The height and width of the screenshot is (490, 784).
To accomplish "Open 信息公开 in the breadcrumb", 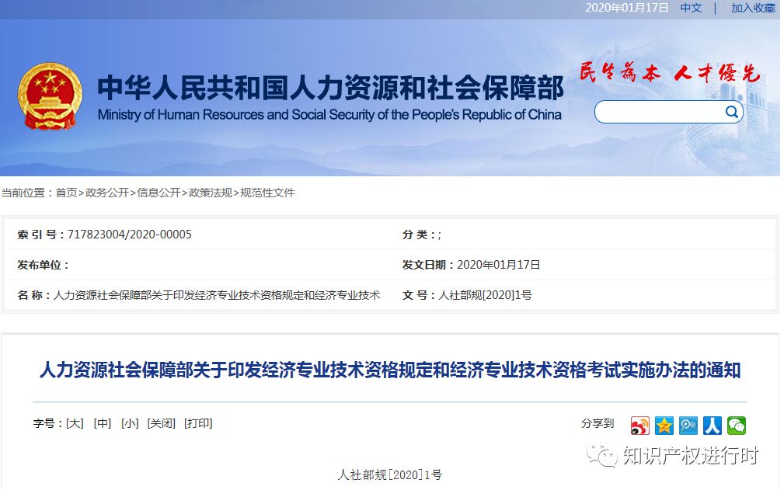I will click(x=159, y=193).
